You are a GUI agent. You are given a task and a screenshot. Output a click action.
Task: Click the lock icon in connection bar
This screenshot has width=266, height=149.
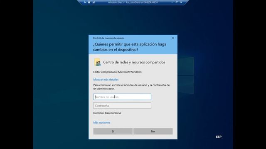[89, 2]
